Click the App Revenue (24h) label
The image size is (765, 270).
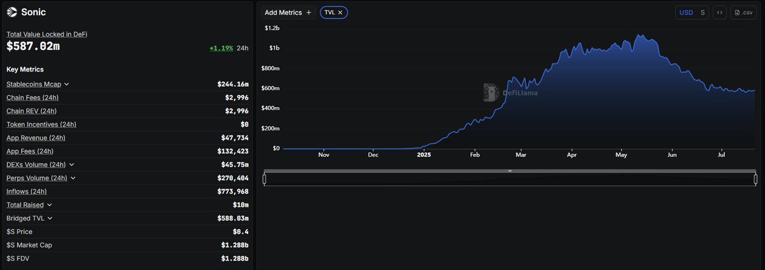(x=36, y=138)
